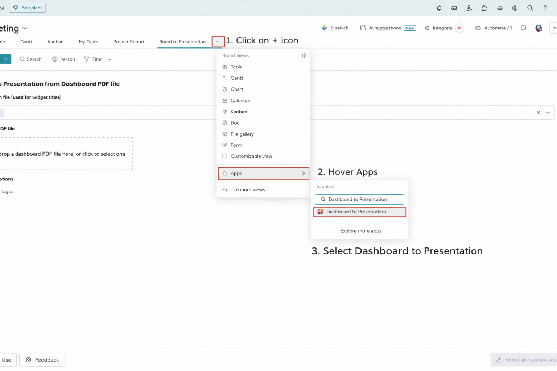Image resolution: width=557 pixels, height=371 pixels.
Task: Click the Dashboard to Presentation search field
Action: tap(359, 199)
